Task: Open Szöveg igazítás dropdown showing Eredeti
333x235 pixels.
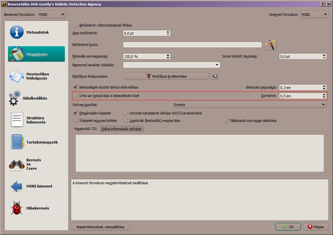Action: (249, 105)
